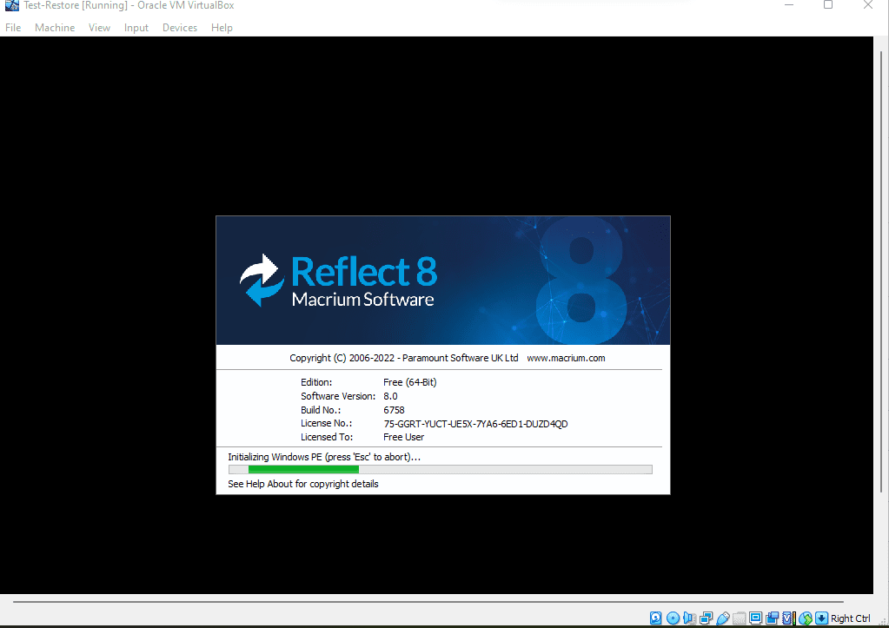
Task: Click the 'Free User' licensed-to value
Action: [404, 437]
